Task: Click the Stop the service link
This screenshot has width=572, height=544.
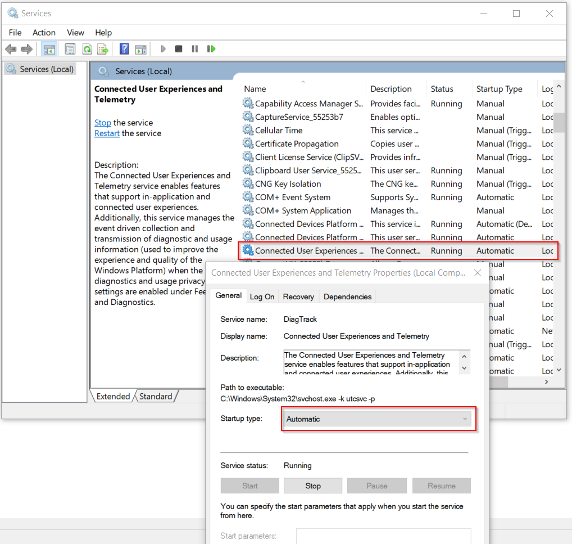Action: point(102,123)
